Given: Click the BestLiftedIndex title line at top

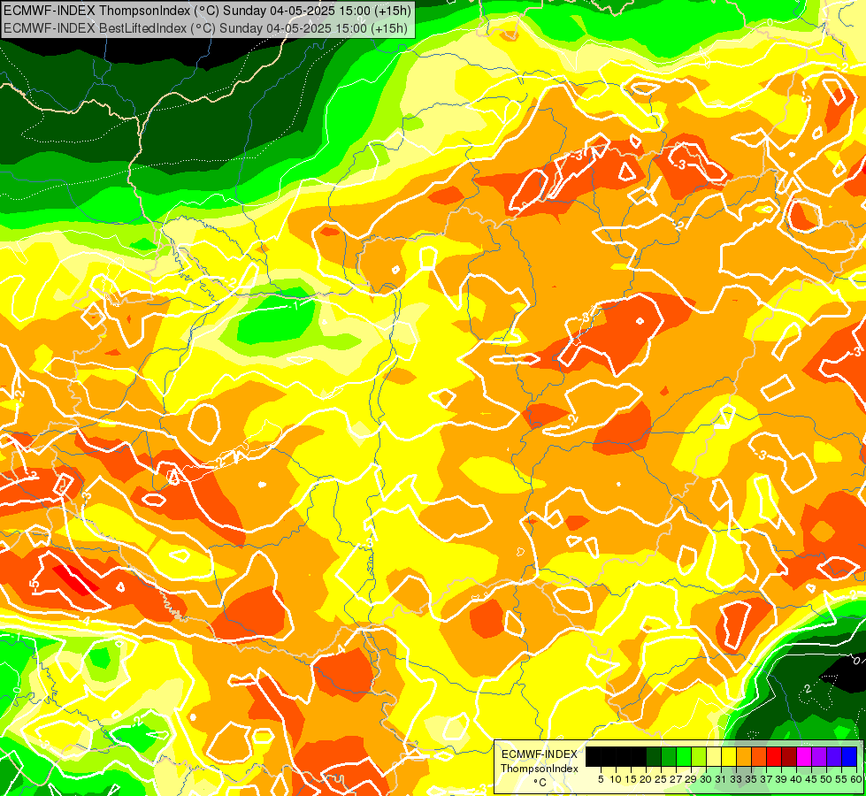Looking at the screenshot, I should click(x=205, y=28).
